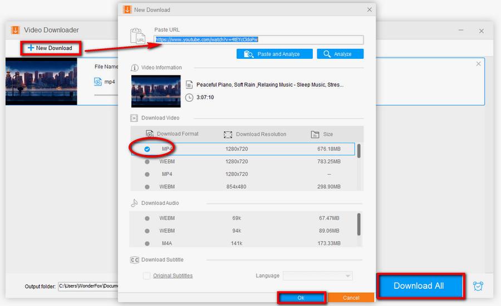The width and height of the screenshot is (501, 306).
Task: Click New Download in the toolbar
Action: point(50,48)
